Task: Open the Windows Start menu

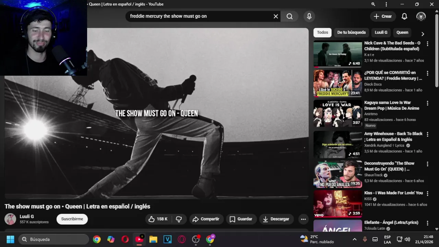Action: tap(10, 239)
